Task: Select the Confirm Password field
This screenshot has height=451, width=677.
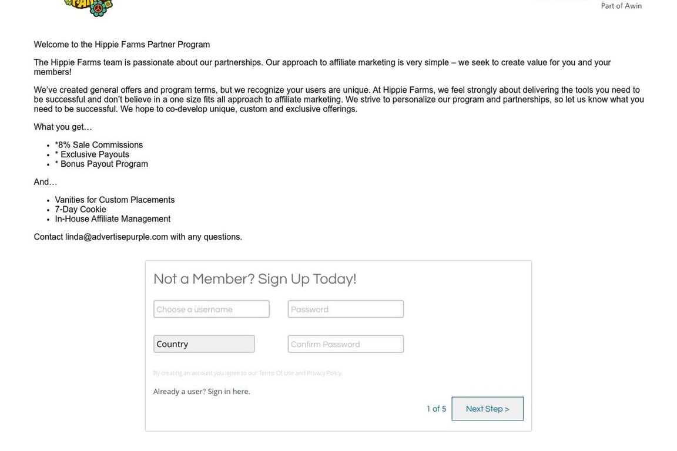Action: 346,344
